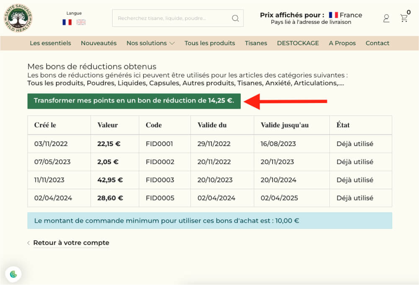Open Les essentiels menu item
The image size is (419, 285).
click(50, 43)
